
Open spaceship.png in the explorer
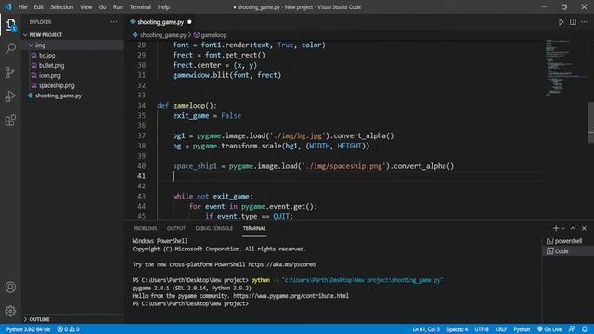click(57, 86)
